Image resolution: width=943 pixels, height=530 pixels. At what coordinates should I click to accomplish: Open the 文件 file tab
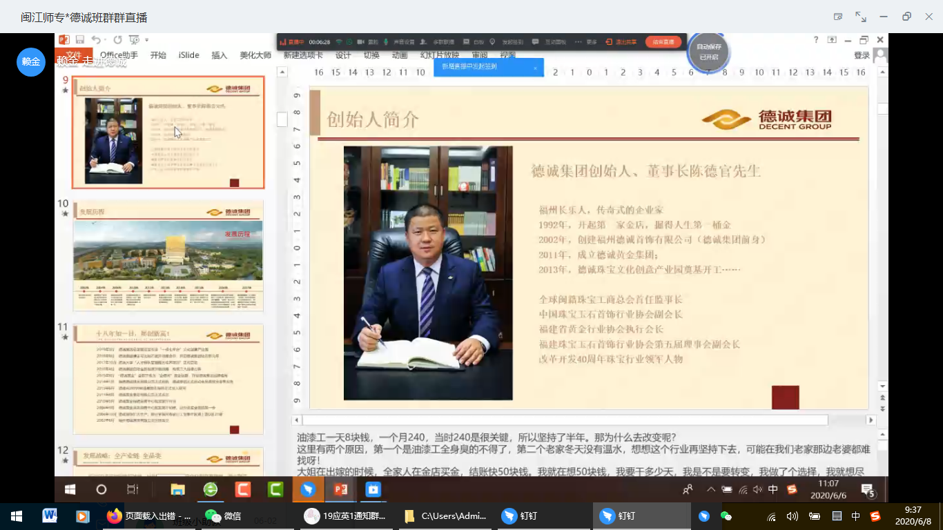coord(74,55)
